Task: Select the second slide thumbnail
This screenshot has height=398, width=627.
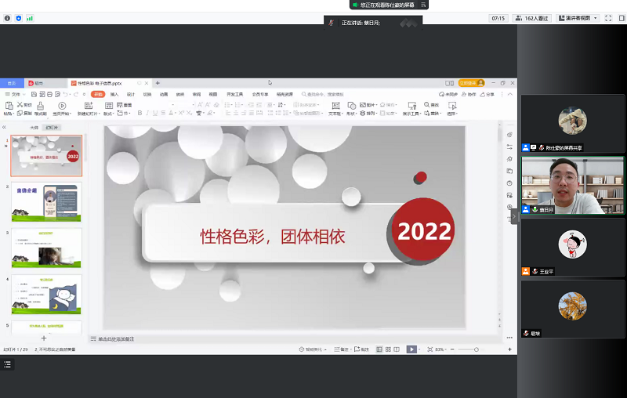Action: (x=46, y=202)
